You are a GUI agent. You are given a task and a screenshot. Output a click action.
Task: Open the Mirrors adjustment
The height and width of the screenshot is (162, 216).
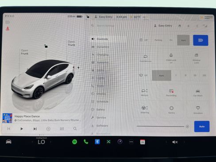pos(144,93)
